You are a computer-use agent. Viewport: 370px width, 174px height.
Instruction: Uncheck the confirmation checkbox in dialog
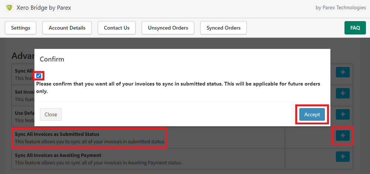[x=39, y=76]
